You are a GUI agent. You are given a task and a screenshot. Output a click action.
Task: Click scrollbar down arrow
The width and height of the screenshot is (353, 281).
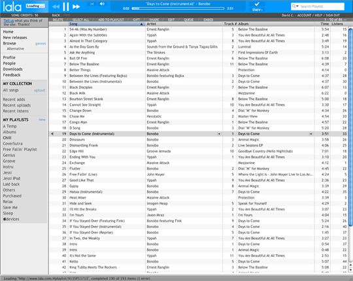click(x=350, y=270)
